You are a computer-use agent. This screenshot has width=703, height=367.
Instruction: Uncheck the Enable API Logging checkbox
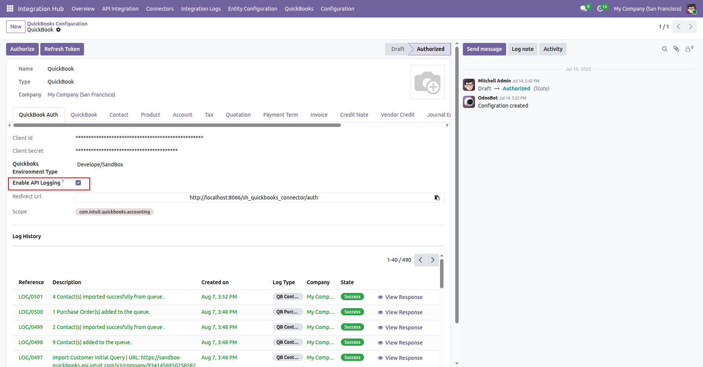coord(78,183)
